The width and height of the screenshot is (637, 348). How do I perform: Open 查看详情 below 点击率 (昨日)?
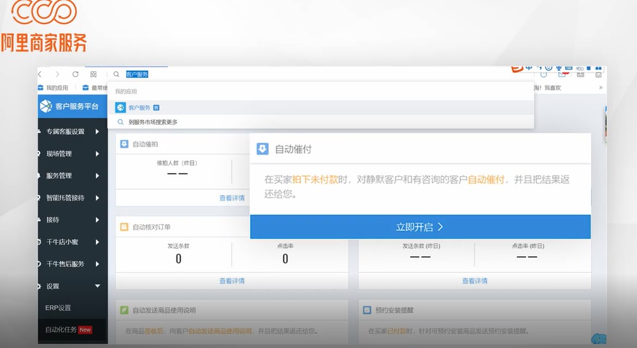tap(475, 281)
